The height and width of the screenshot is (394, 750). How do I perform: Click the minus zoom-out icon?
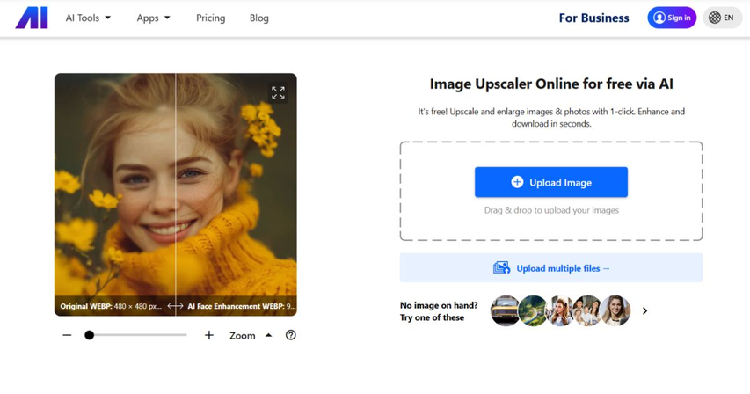click(x=67, y=335)
